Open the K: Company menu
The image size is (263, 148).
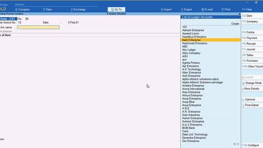tap(22, 9)
